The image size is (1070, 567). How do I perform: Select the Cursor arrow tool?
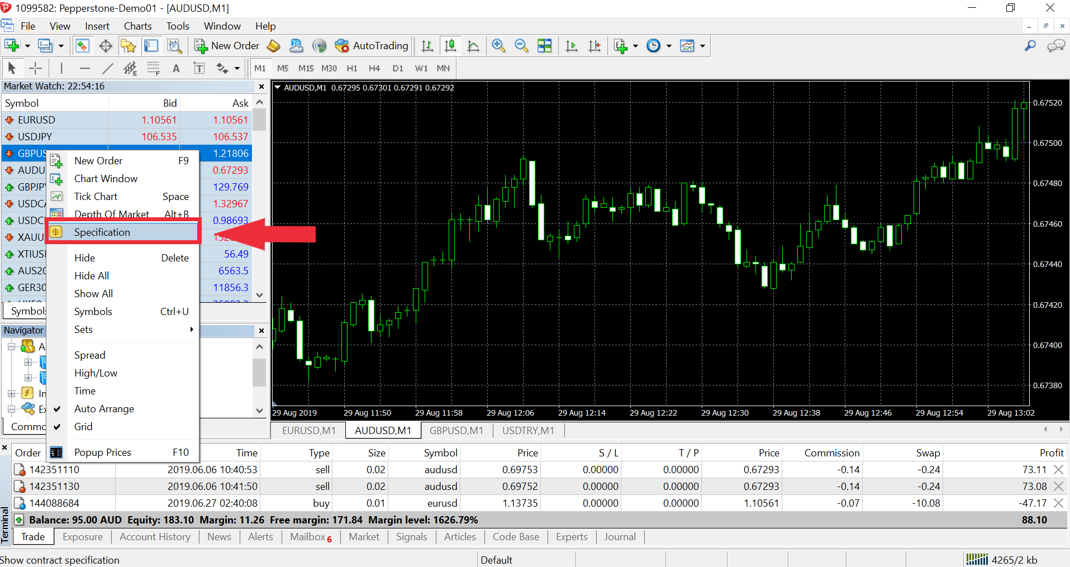[12, 68]
